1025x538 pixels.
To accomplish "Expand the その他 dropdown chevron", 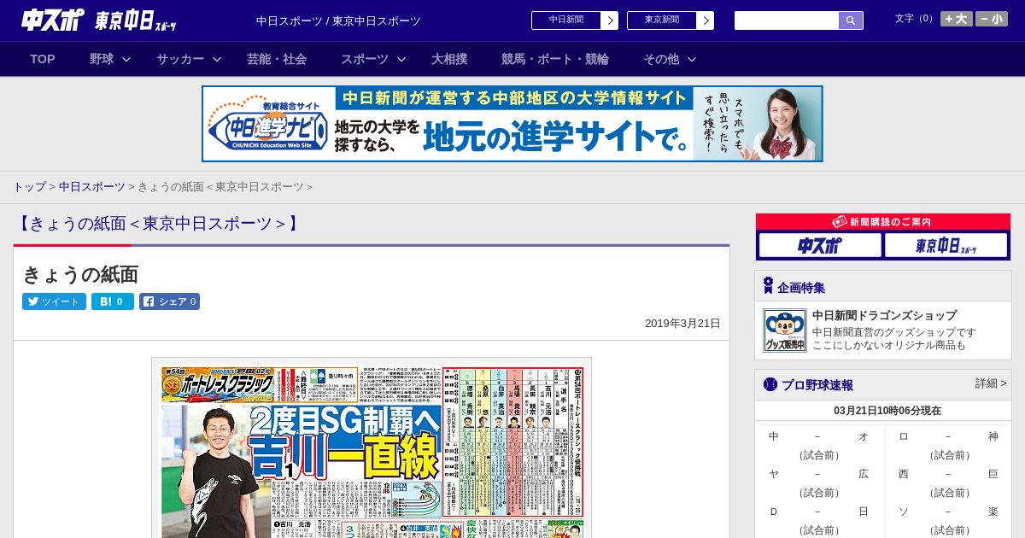I will point(692,59).
